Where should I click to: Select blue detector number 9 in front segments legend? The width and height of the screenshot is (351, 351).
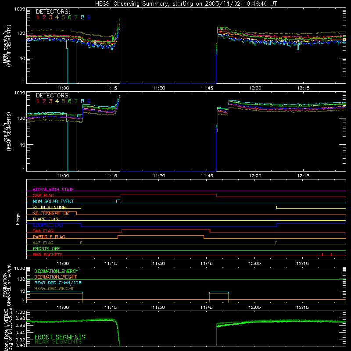[89, 18]
